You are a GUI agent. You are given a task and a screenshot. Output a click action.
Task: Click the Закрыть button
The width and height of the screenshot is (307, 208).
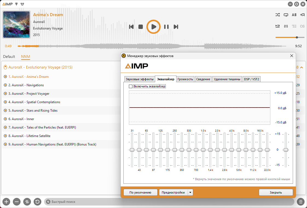click(276, 192)
